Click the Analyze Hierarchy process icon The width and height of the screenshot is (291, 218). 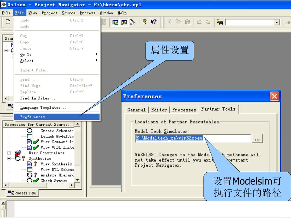pos(30,175)
